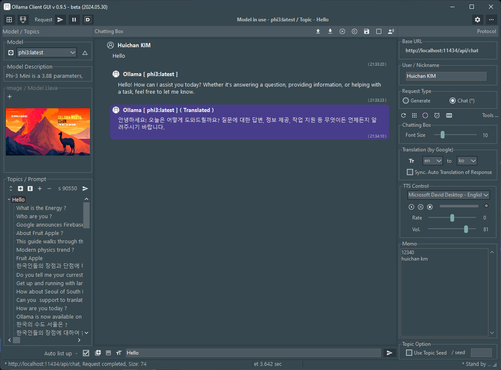This screenshot has width=501, height=370.
Task: Click the upload arrow icon in Chatting Box header
Action: pos(318,31)
